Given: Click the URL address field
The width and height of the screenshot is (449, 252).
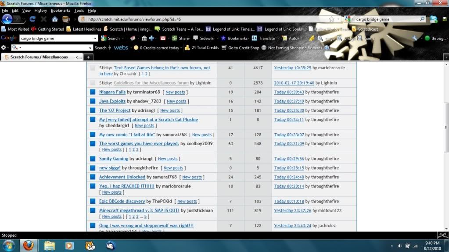Looking at the screenshot, I should [206, 19].
